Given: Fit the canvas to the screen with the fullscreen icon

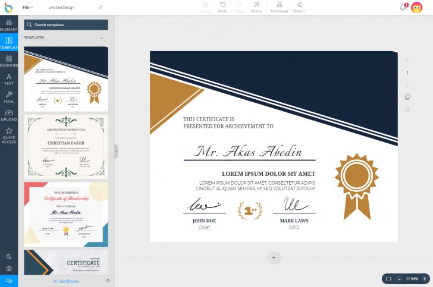Looking at the screenshot, I should (x=388, y=279).
